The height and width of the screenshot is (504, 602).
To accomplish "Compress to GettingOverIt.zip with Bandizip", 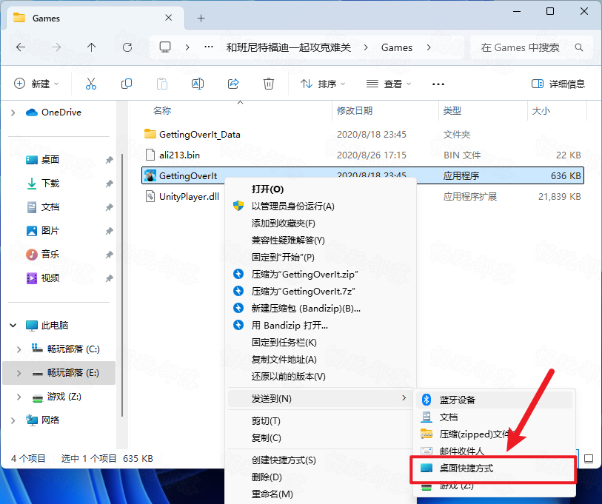I will [321, 274].
